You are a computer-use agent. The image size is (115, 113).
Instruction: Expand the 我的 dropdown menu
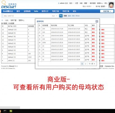click(x=71, y=3)
